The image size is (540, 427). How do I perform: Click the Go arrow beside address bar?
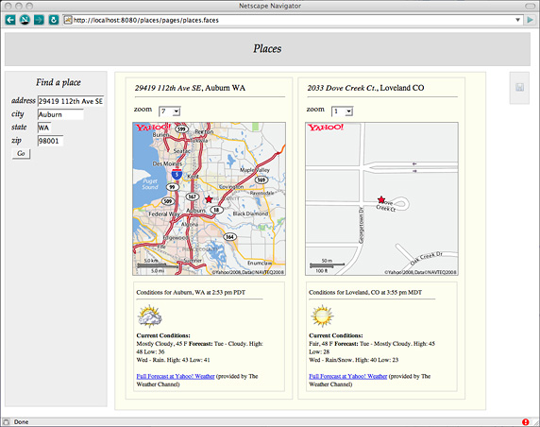click(530, 20)
